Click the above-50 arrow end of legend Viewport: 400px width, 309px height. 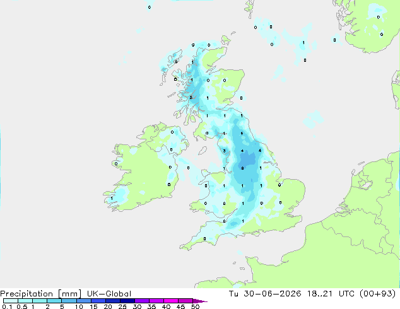200,301
